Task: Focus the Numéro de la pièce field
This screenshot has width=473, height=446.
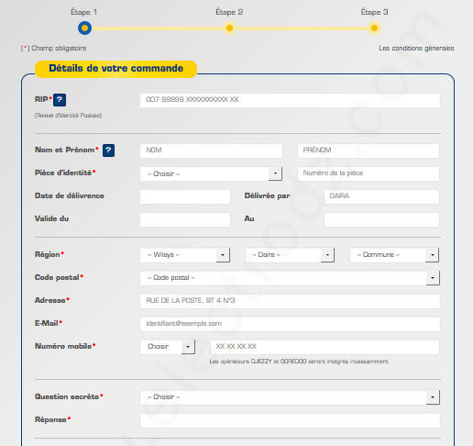Action: (368, 173)
